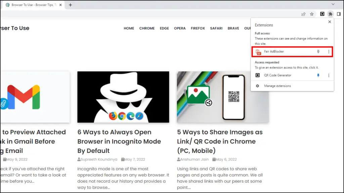The width and height of the screenshot is (344, 193).
Task: Open the Preview Attached Gmail article headline
Action: click(33, 141)
